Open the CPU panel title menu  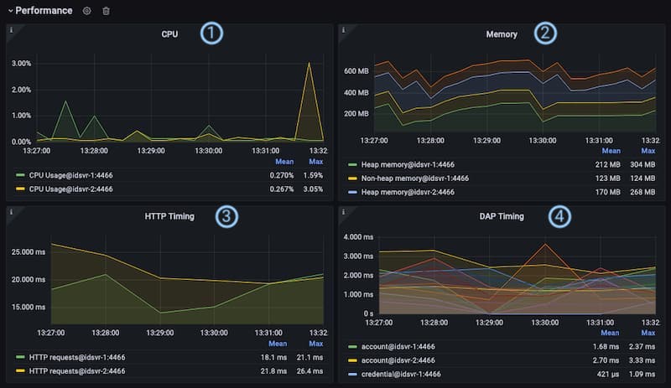tap(169, 34)
